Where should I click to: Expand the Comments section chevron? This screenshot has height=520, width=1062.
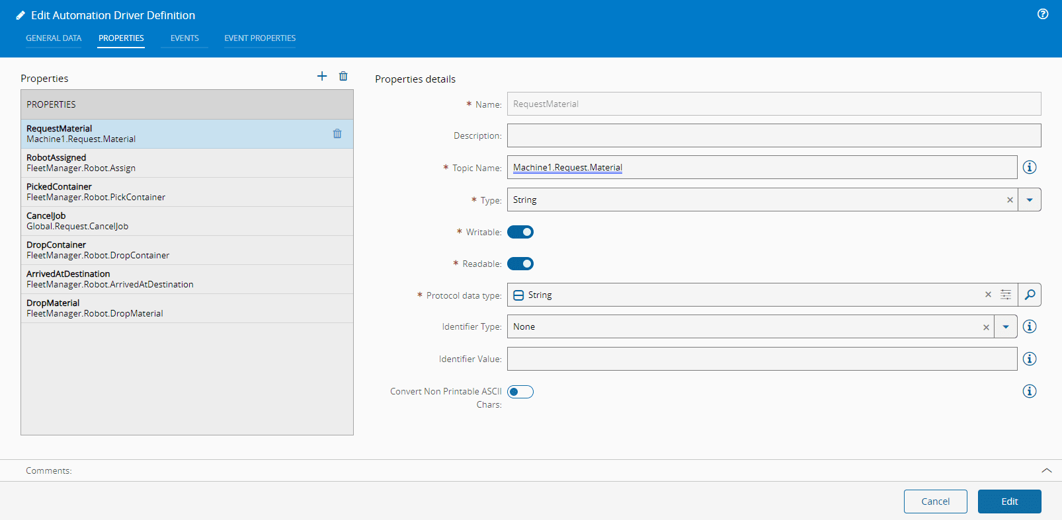[x=1047, y=470]
